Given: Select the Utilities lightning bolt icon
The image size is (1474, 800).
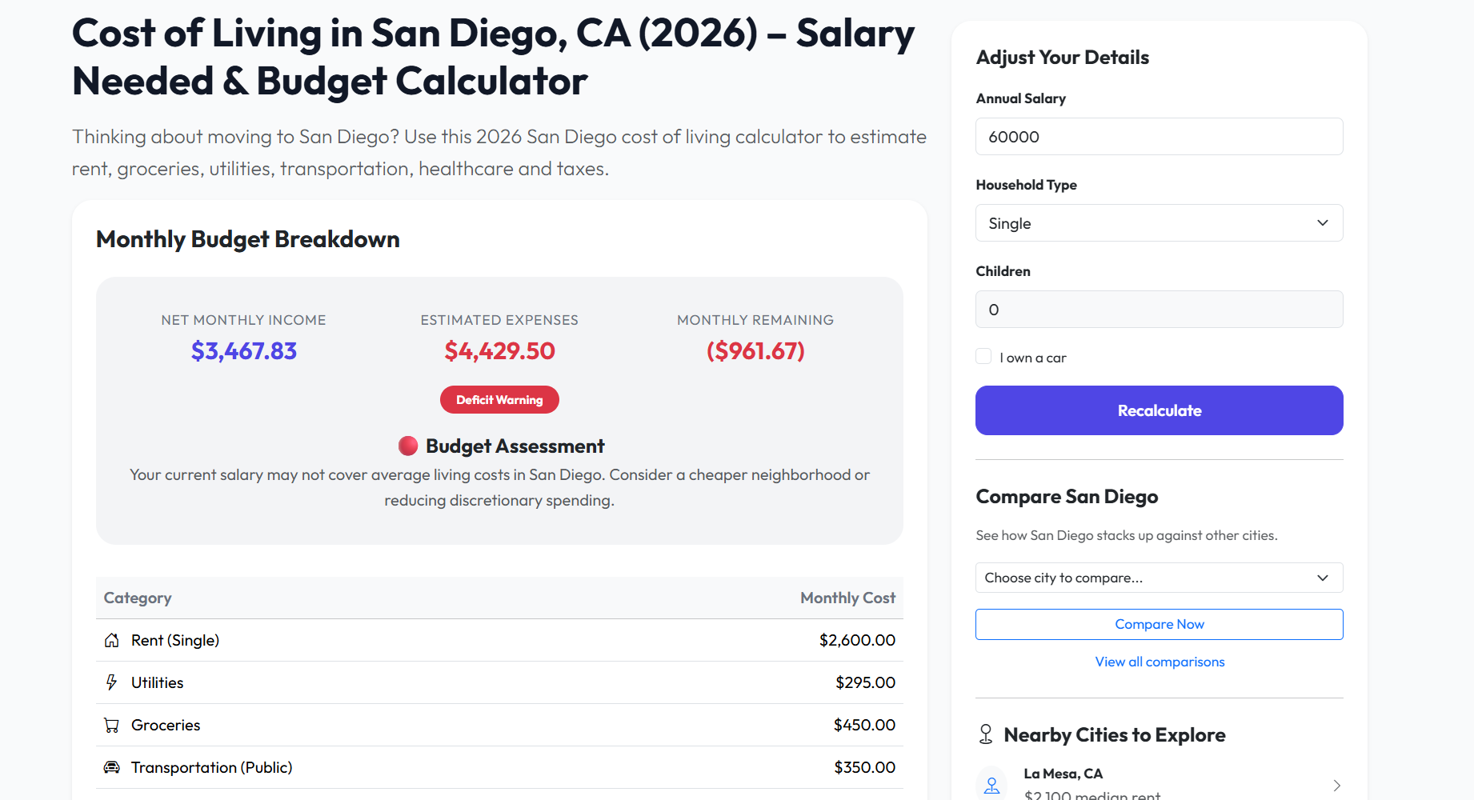Looking at the screenshot, I should tap(112, 682).
